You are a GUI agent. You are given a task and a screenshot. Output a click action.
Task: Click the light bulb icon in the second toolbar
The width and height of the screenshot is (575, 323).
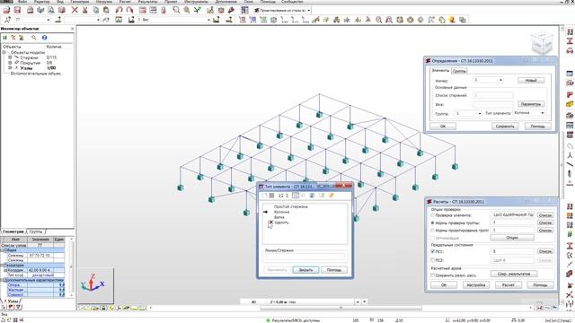(452, 20)
